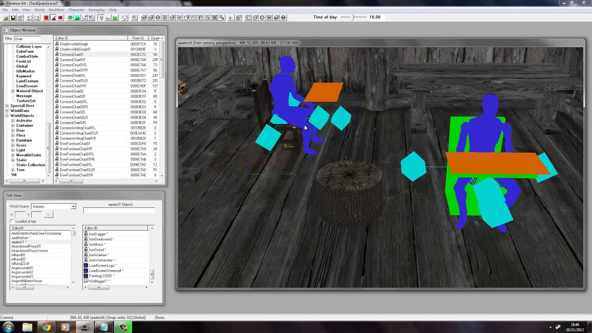Open the Gameplay menu
The image size is (592, 333).
97,10
